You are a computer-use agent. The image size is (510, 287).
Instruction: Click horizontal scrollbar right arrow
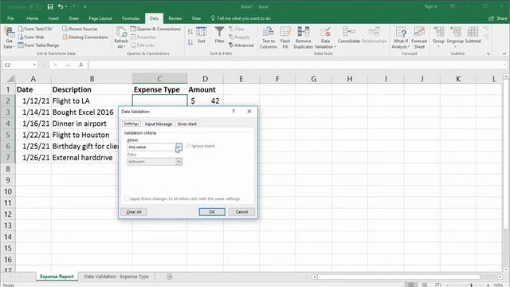(500, 277)
